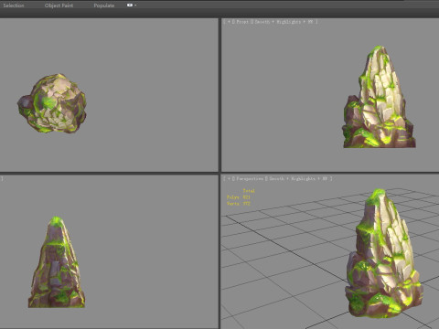
Task: Open the Perspective viewport plus menu
Action: [229, 179]
